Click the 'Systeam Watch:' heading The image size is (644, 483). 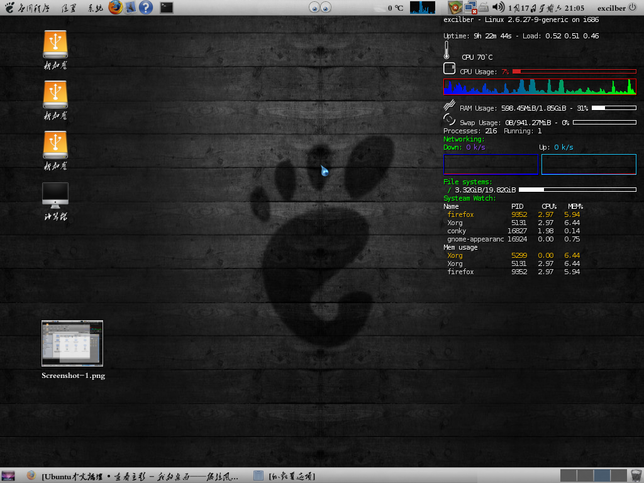[469, 198]
